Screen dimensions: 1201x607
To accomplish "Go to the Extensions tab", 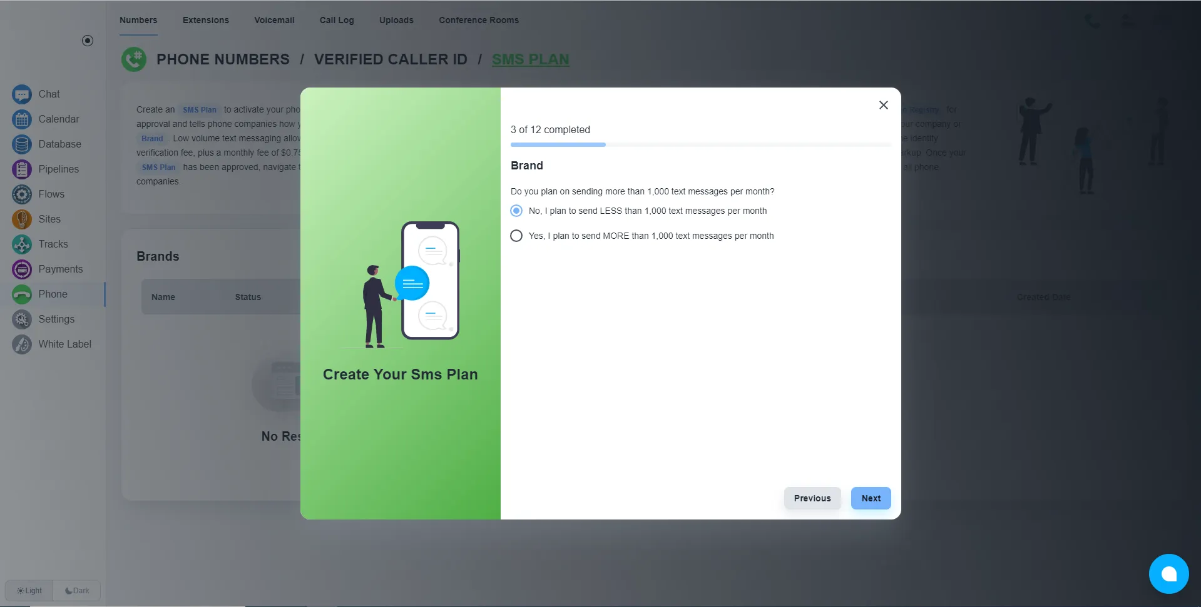I will [206, 20].
